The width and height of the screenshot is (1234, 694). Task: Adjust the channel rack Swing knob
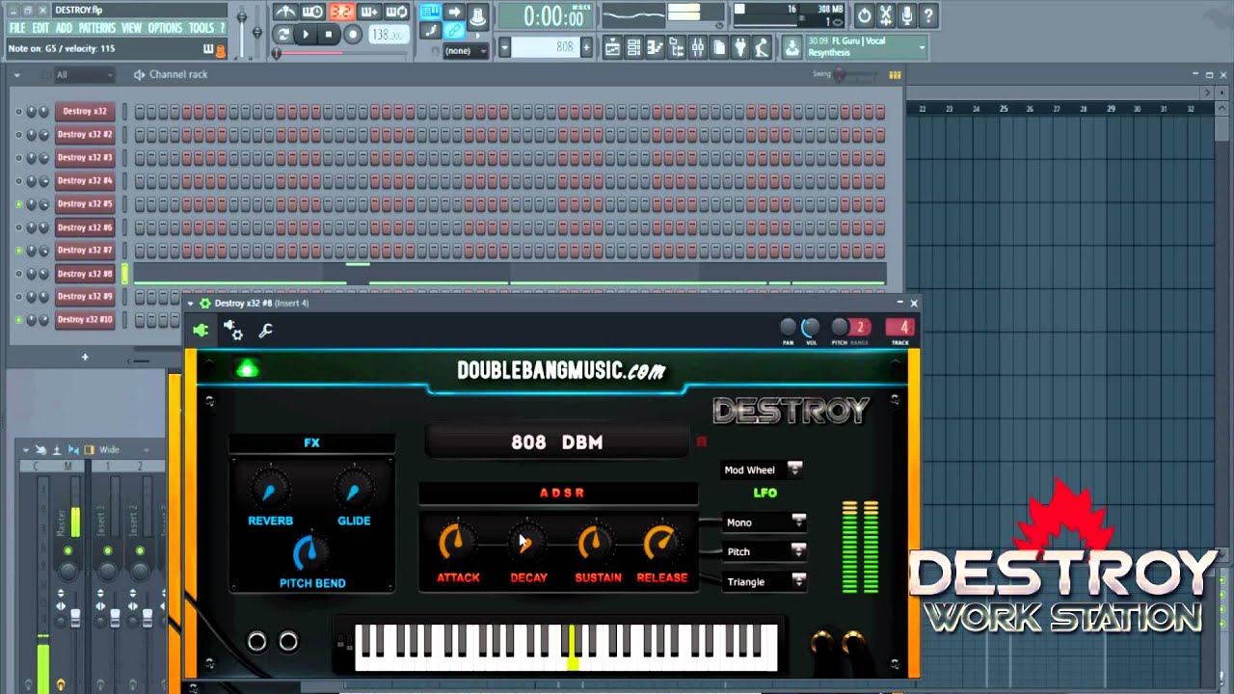click(x=841, y=74)
